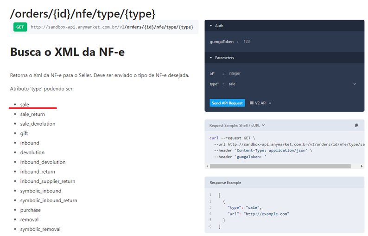Collapse the Parameters section triangle
Image resolution: width=368 pixels, height=236 pixels.
pyautogui.click(x=211, y=58)
